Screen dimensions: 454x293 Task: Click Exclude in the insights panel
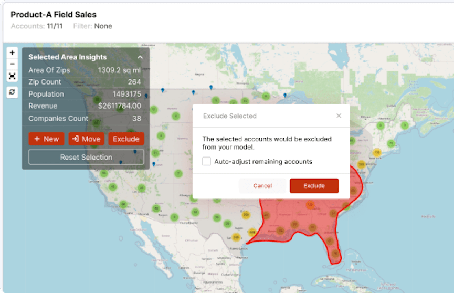tap(126, 139)
